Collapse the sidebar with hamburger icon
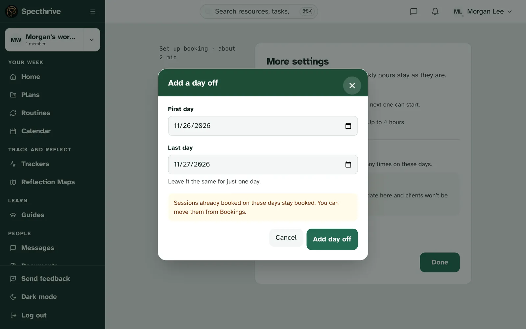 coord(93,12)
